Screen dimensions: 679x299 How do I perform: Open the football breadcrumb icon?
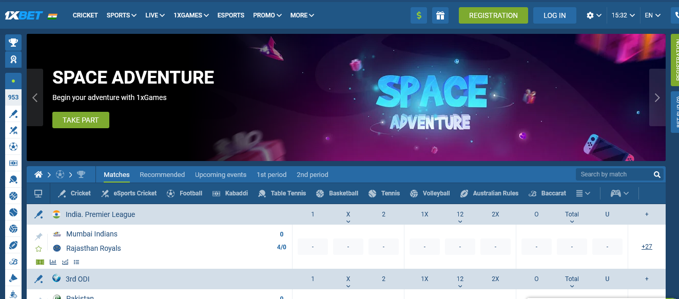pos(60,174)
